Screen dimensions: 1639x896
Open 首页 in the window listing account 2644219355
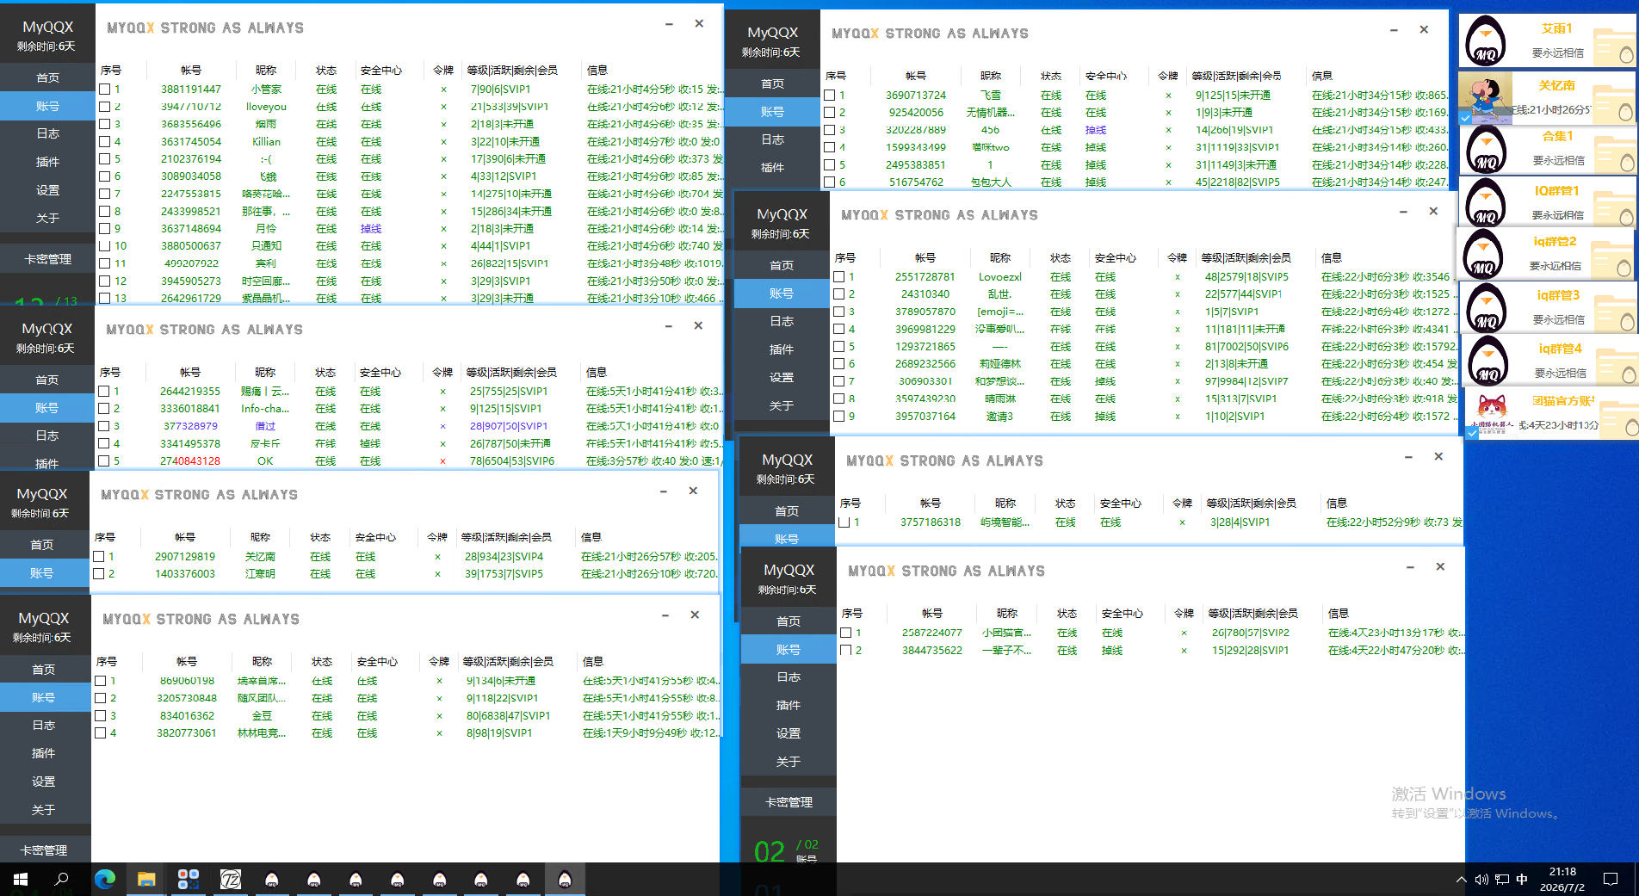(46, 380)
